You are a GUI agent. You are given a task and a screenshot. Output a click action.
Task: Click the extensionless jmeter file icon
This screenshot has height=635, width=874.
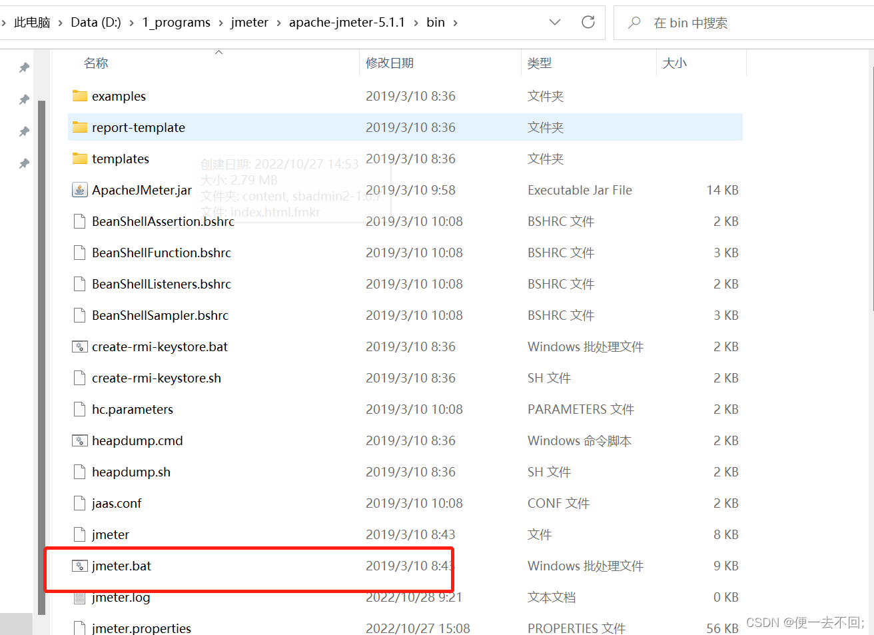[80, 534]
